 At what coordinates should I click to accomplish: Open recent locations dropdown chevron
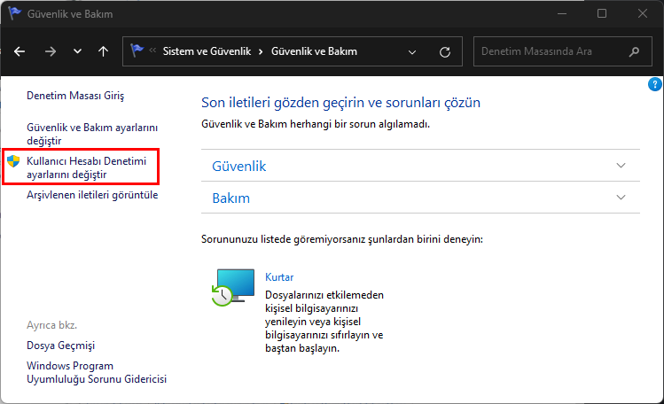tap(77, 51)
